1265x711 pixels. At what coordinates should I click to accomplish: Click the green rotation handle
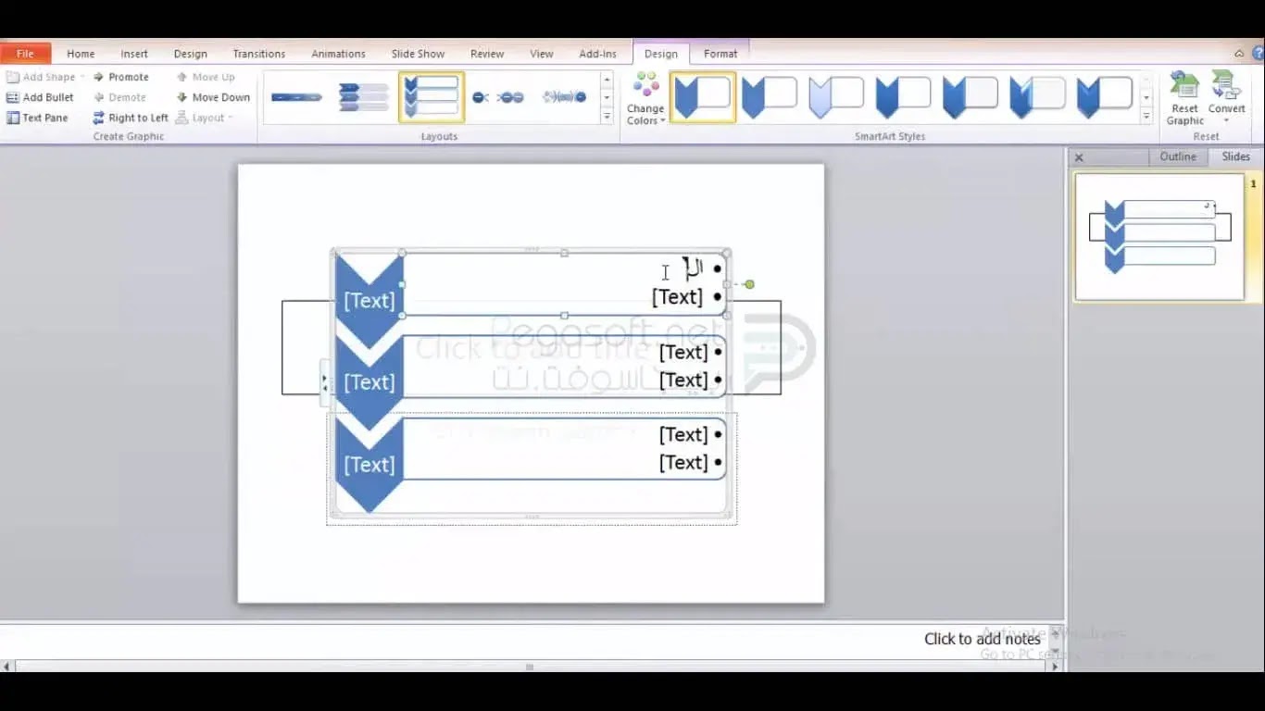tap(749, 284)
